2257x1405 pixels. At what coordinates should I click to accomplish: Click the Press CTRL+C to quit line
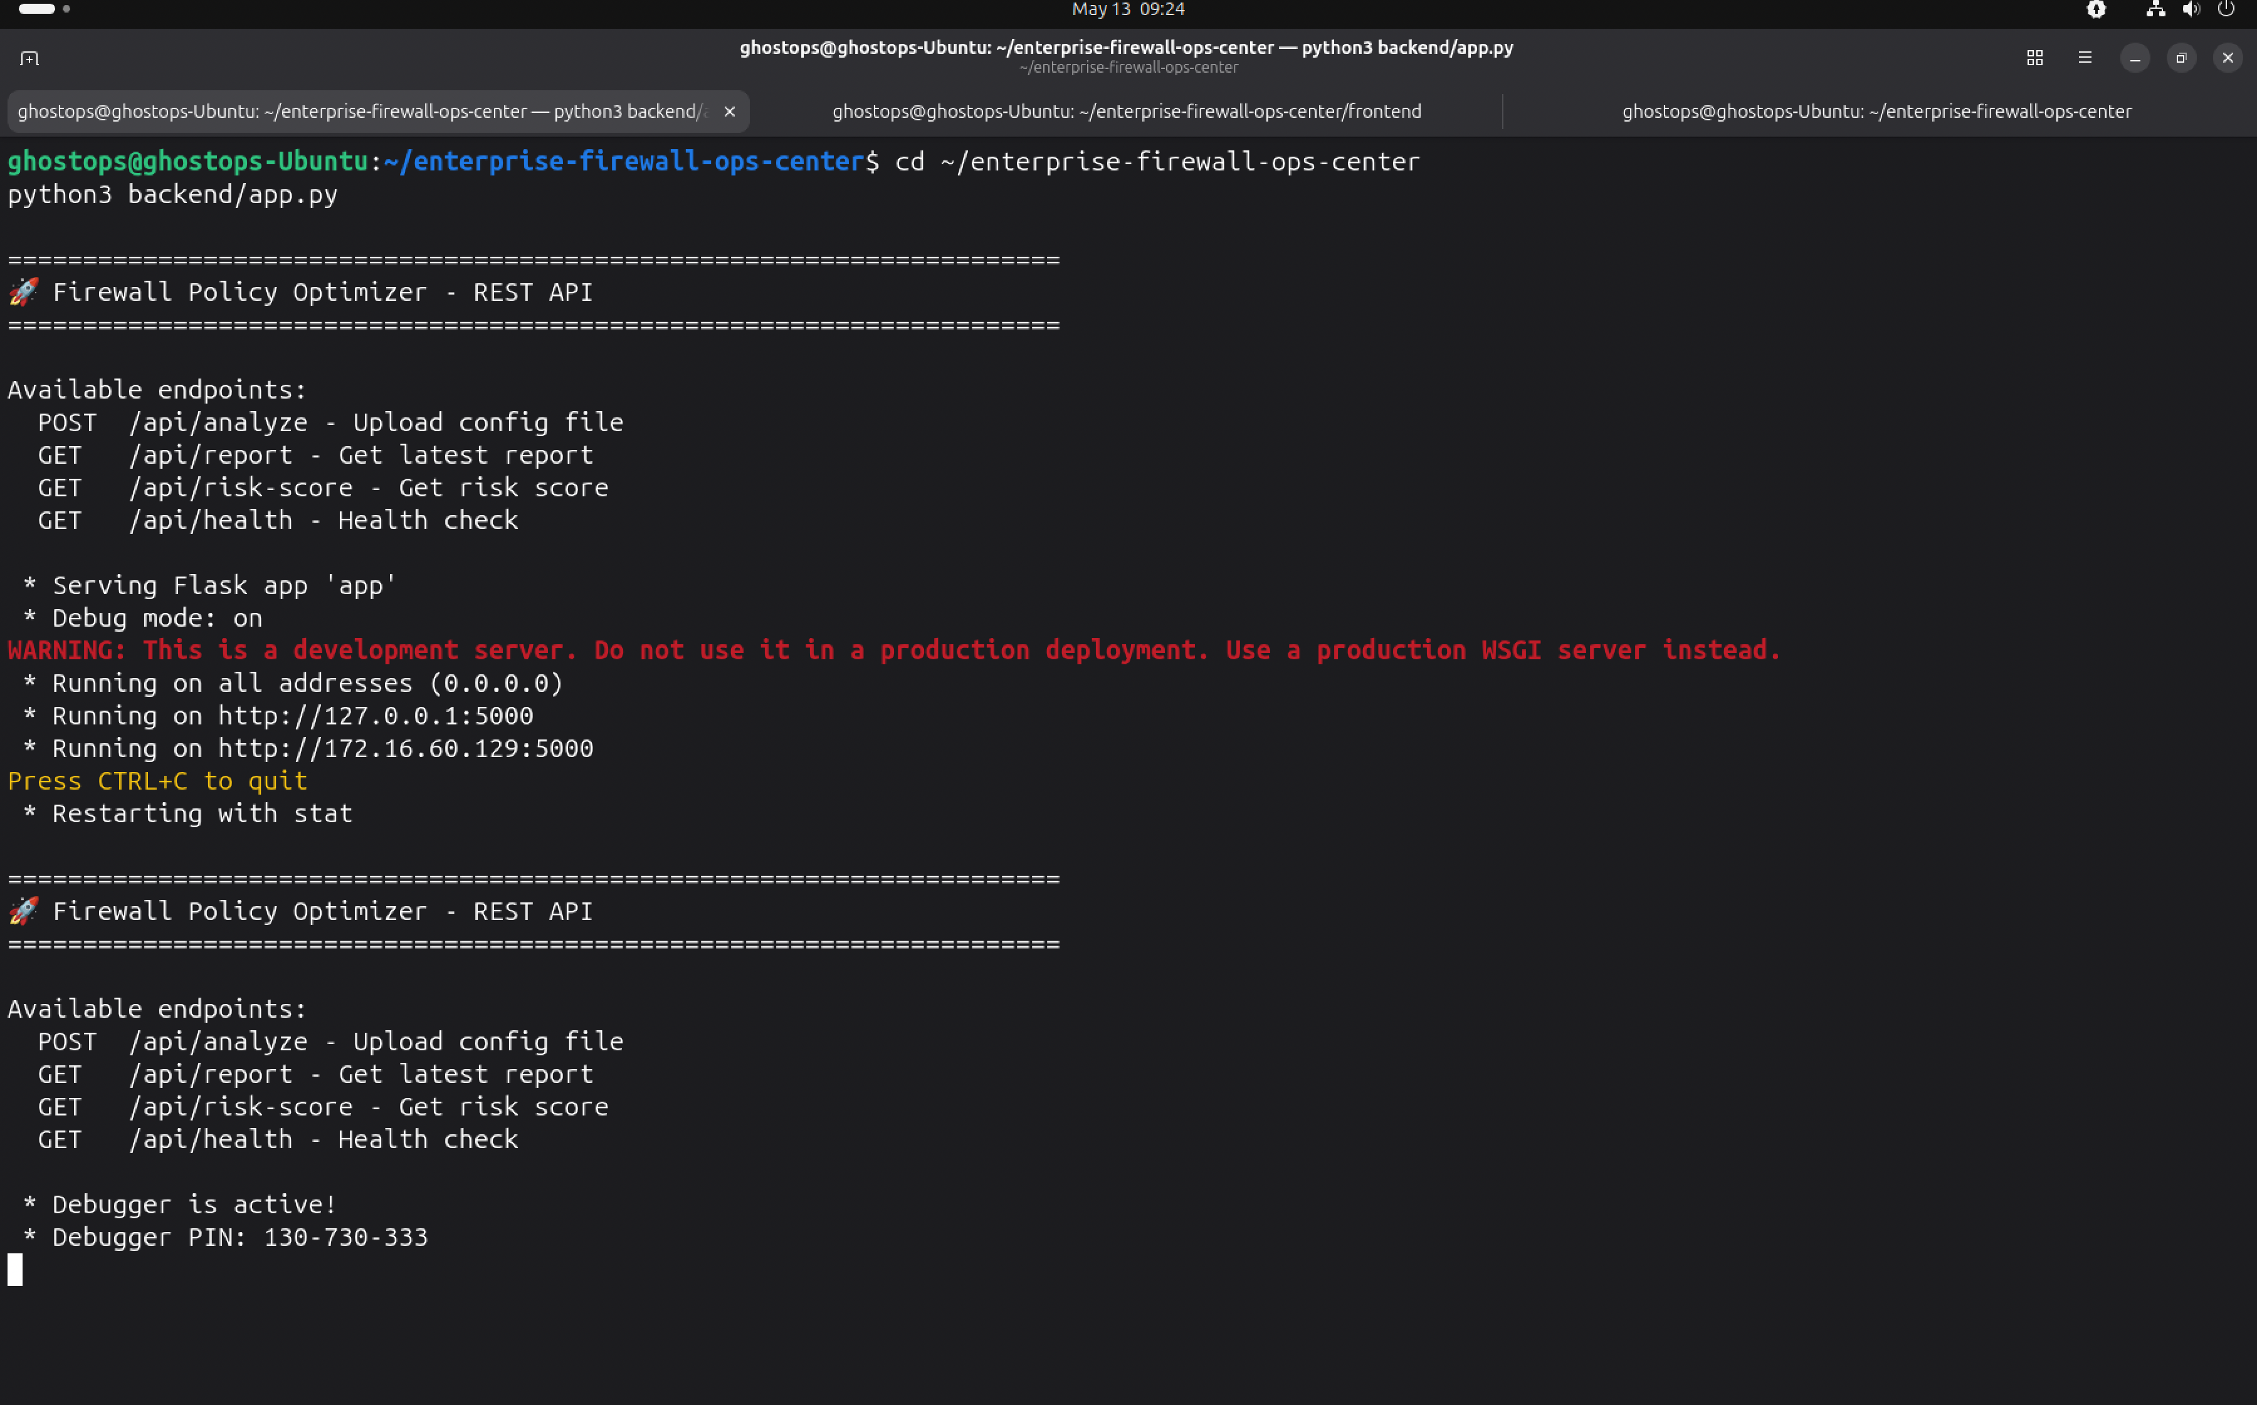pyautogui.click(x=157, y=781)
